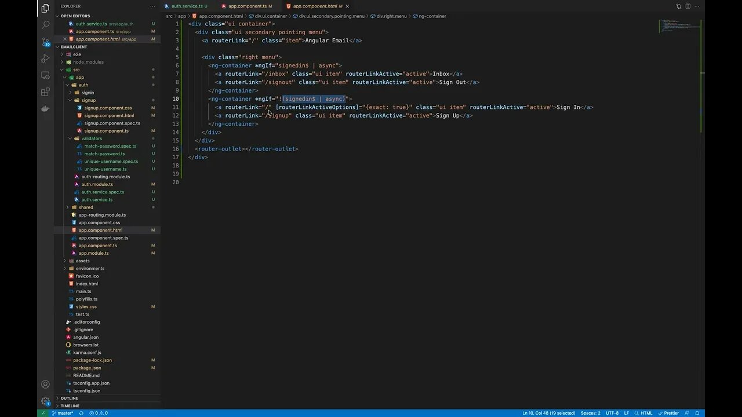This screenshot has width=742, height=417.
Task: Click the master branch indicator
Action: tap(63, 413)
